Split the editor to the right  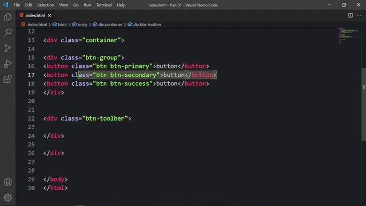coord(351,15)
